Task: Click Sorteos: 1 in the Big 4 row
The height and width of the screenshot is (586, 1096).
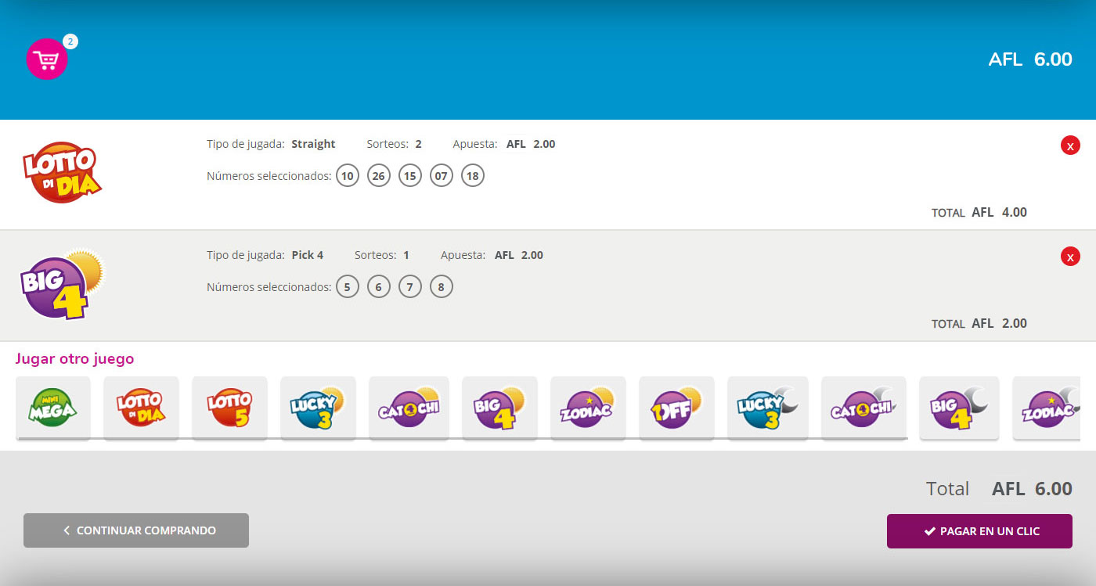Action: (x=382, y=255)
